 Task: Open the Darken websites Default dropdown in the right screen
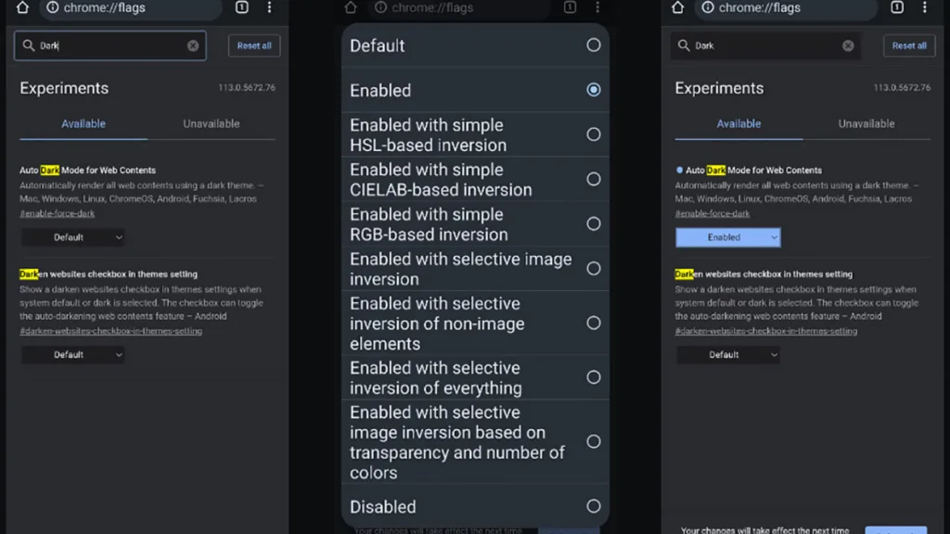click(727, 355)
